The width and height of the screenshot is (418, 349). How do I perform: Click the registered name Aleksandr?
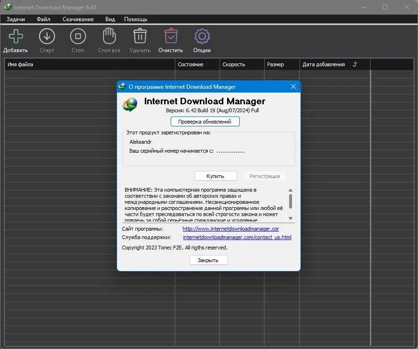(141, 142)
